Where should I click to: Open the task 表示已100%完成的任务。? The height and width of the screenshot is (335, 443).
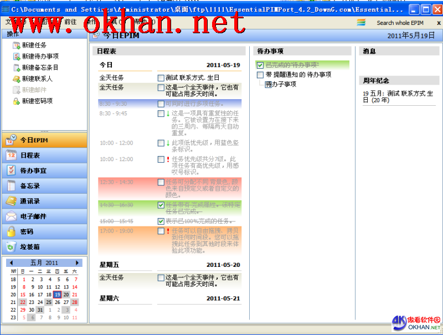[x=200, y=221]
